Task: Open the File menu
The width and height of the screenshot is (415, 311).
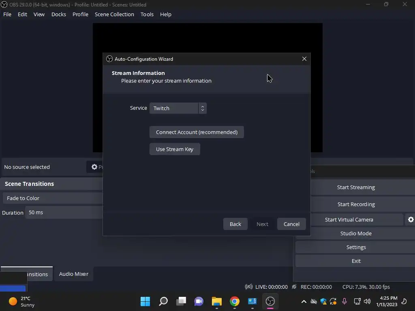Action: point(7,14)
